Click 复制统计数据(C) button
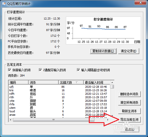 coord(103,51)
